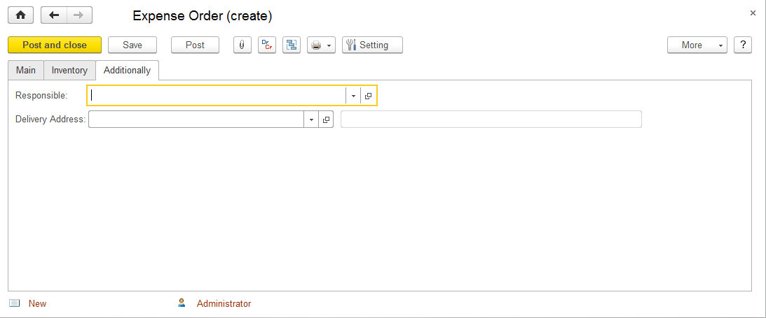Open the Responsible field's linked record
This screenshot has height=318, width=766.
369,96
